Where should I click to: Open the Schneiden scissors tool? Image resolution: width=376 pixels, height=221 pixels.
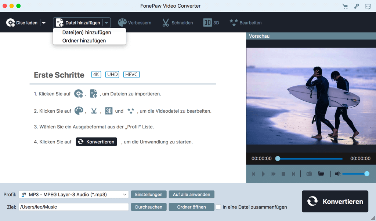pos(177,23)
